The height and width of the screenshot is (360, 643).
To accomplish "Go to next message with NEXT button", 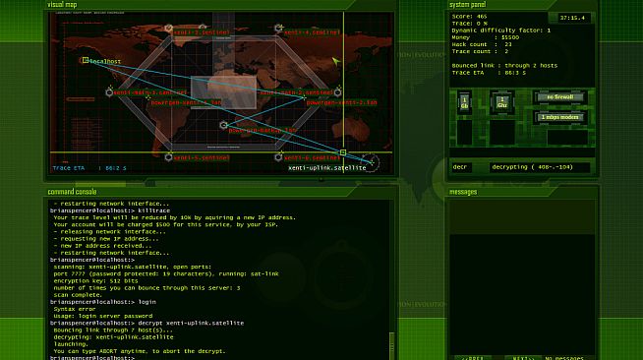I will [524, 358].
